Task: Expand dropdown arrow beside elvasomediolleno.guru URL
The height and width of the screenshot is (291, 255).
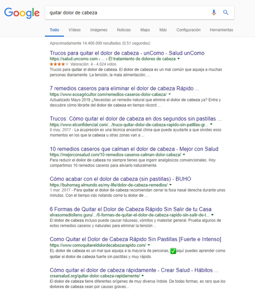Action: (x=212, y=215)
